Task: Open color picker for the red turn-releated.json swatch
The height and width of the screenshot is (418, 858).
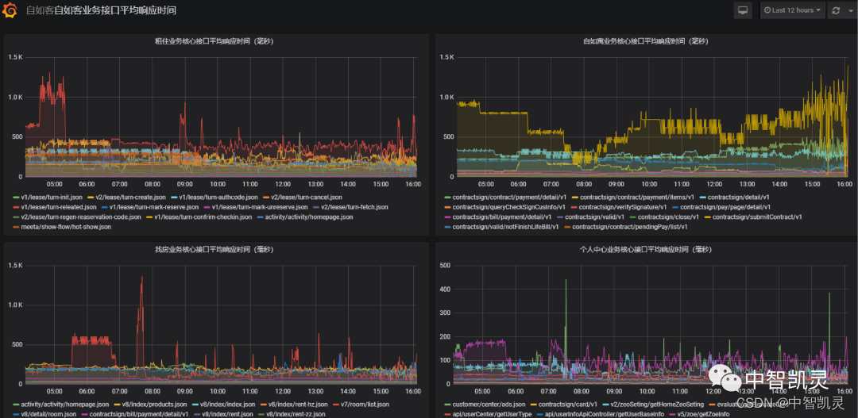Action: 15,208
